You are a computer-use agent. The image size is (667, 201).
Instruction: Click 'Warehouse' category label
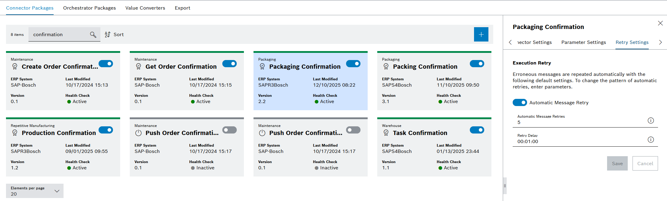392,126
